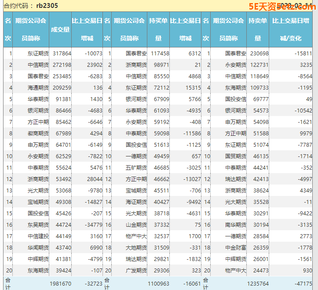
Task: Select short position value 230698
Action: (x=260, y=54)
